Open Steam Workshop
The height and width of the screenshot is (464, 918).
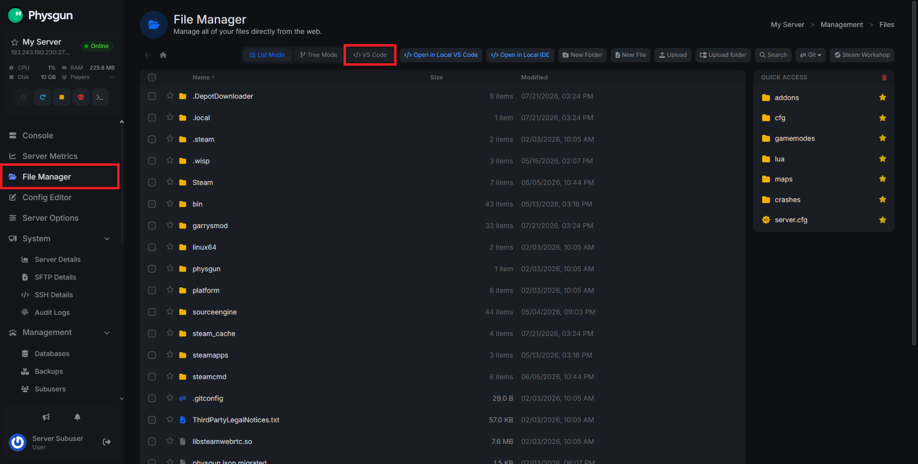862,55
